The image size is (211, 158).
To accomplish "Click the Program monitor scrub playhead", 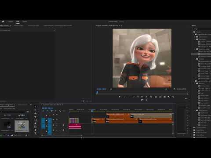I will [x=97, y=92].
